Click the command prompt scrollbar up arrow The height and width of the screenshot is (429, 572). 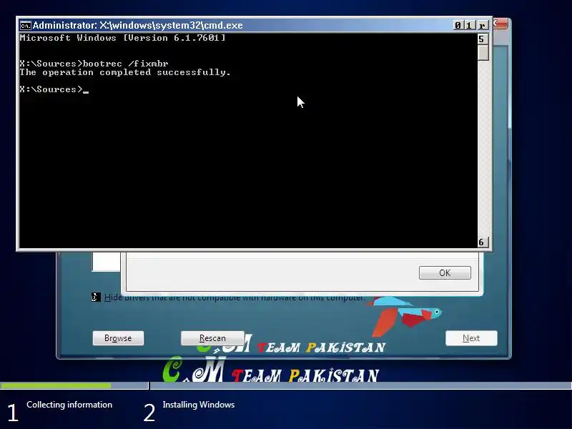[483, 39]
